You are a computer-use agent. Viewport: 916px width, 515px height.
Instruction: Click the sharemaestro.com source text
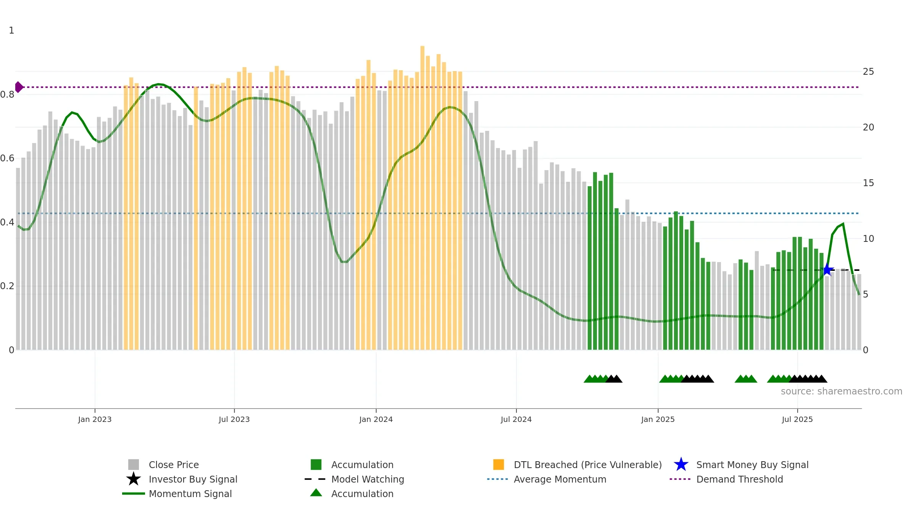[841, 391]
